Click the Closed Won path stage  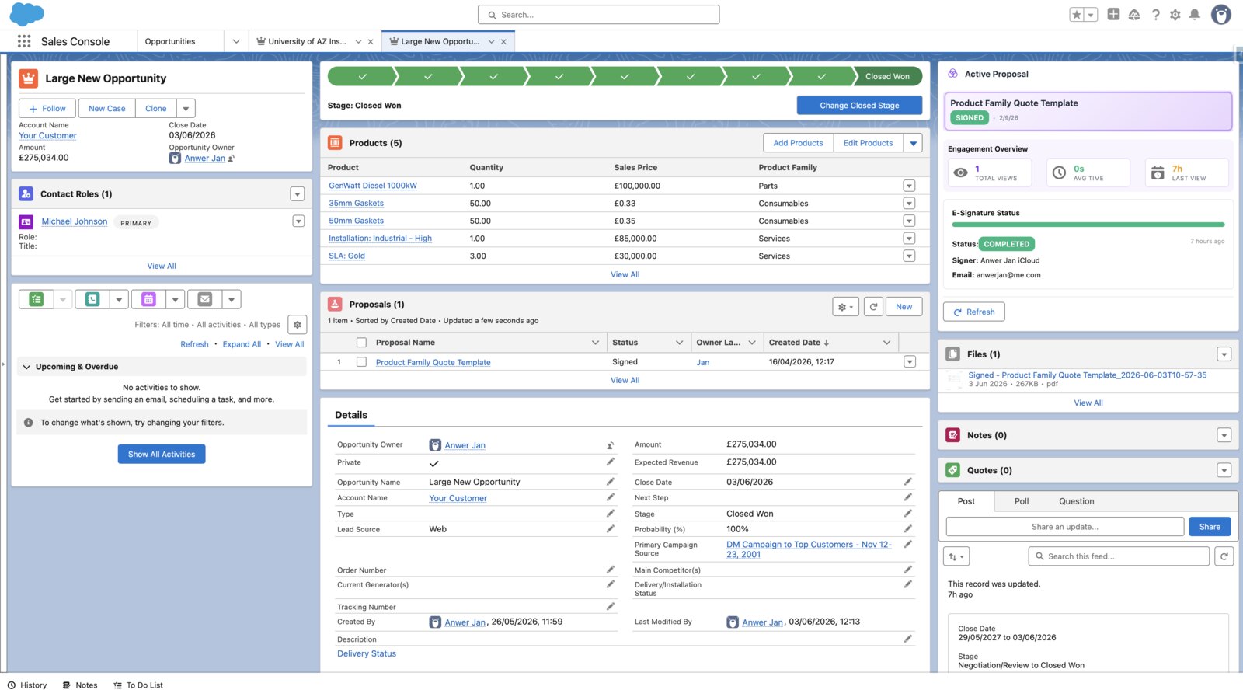[887, 76]
